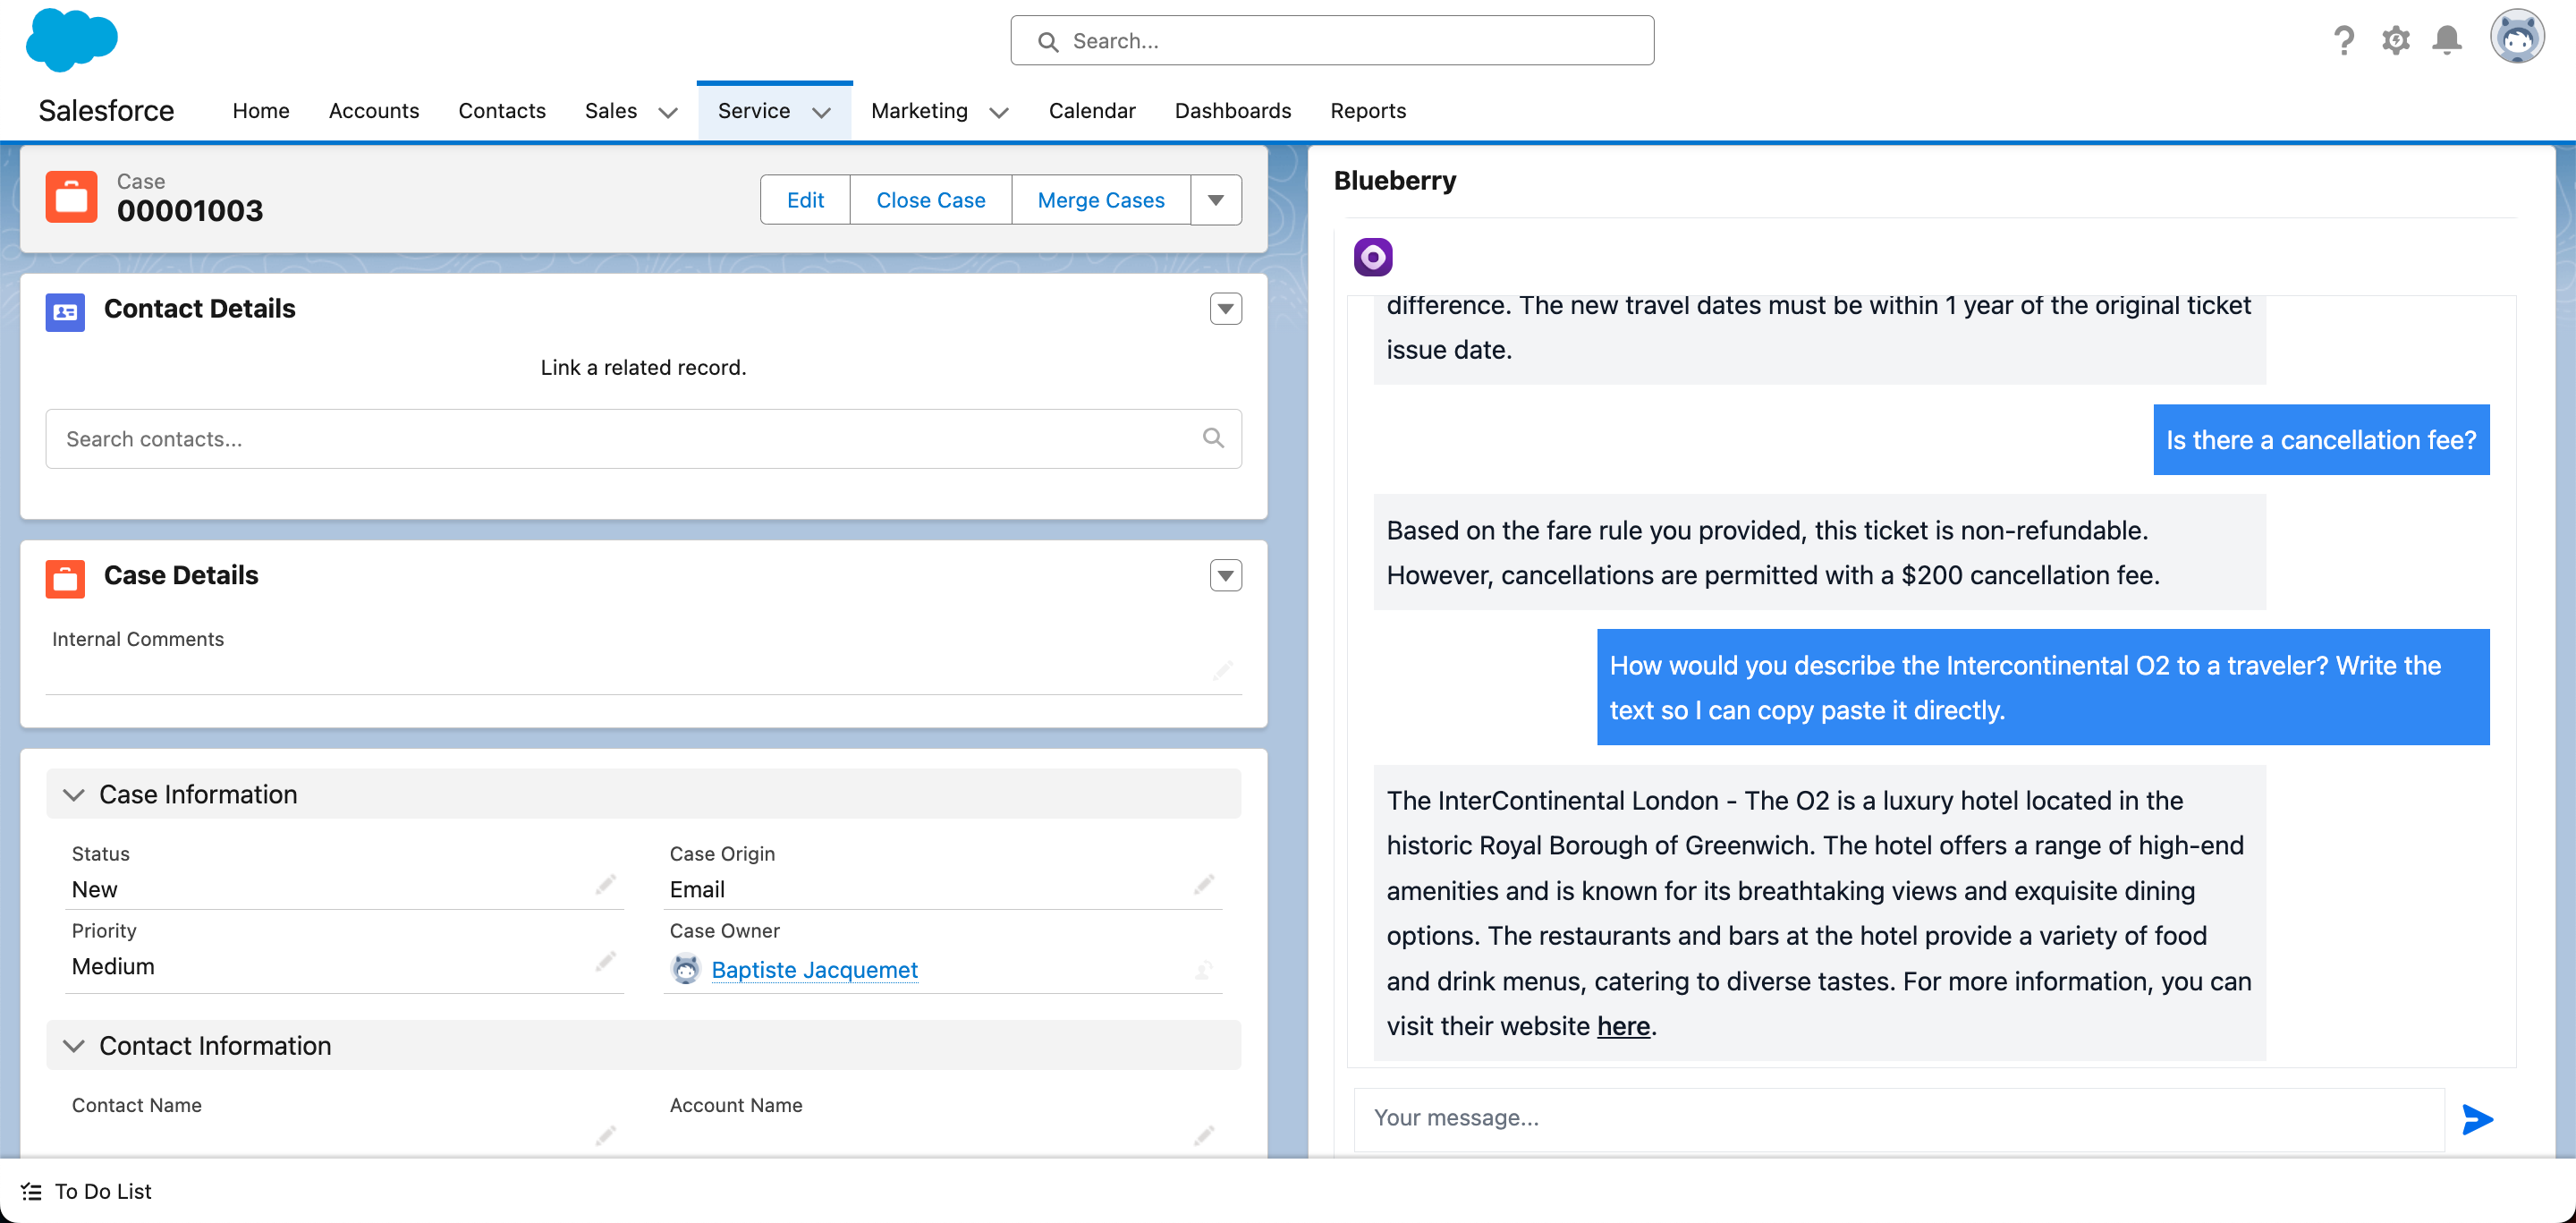This screenshot has height=1223, width=2576.
Task: Open the Accounts tab
Action: (374, 110)
